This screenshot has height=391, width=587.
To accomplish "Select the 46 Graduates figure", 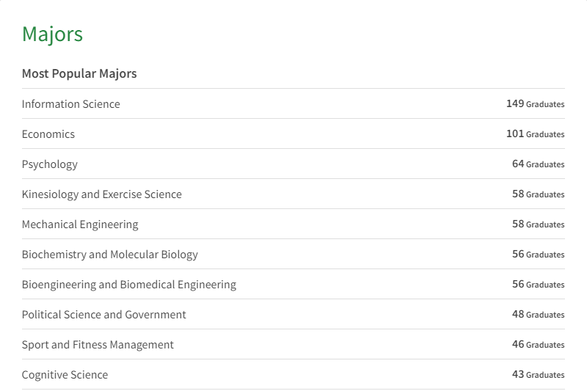I will coord(539,344).
